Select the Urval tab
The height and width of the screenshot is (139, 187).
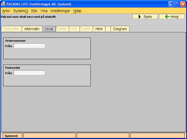[x=49, y=29]
